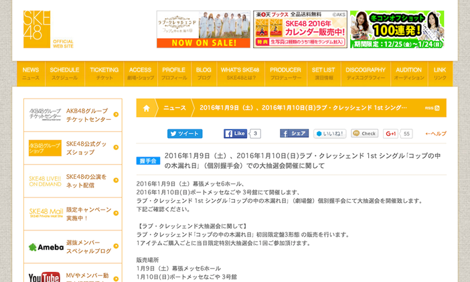Click arrow icon beside 限定キャンペーン

pos(116,213)
